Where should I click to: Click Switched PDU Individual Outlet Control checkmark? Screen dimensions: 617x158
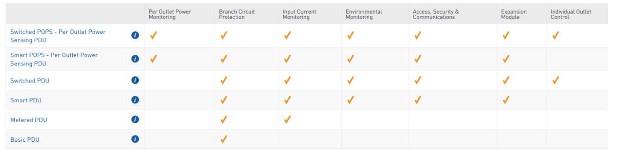tap(556, 80)
